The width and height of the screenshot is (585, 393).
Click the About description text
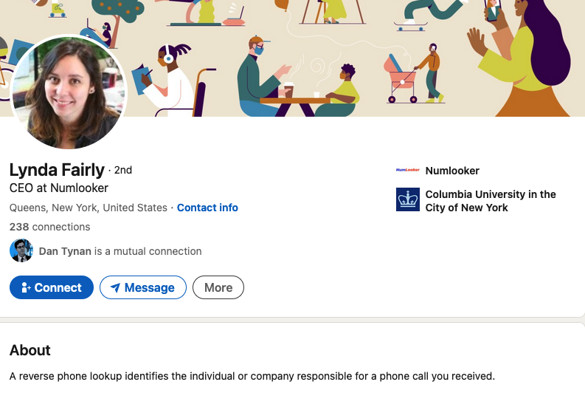[x=252, y=376]
